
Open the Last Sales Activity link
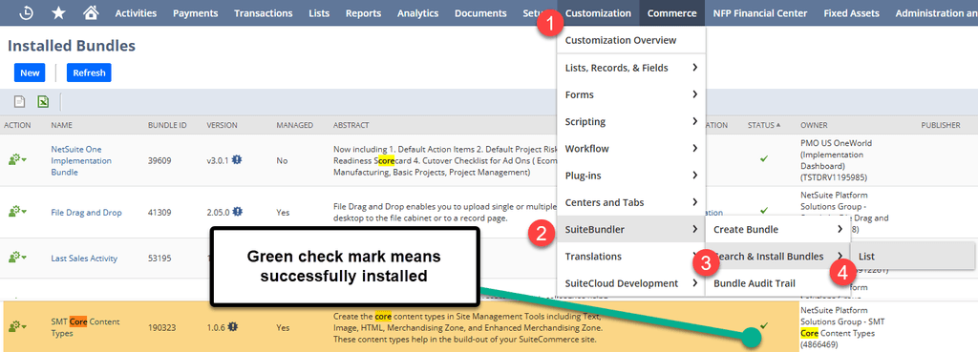tap(84, 258)
